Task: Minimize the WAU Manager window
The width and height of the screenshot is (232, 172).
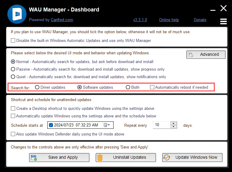Action: tap(213, 10)
